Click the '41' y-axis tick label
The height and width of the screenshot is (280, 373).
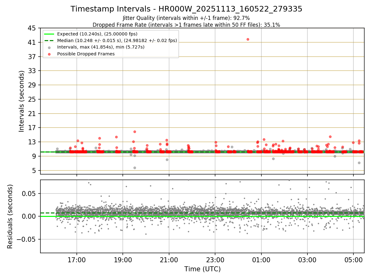[x=32, y=42]
